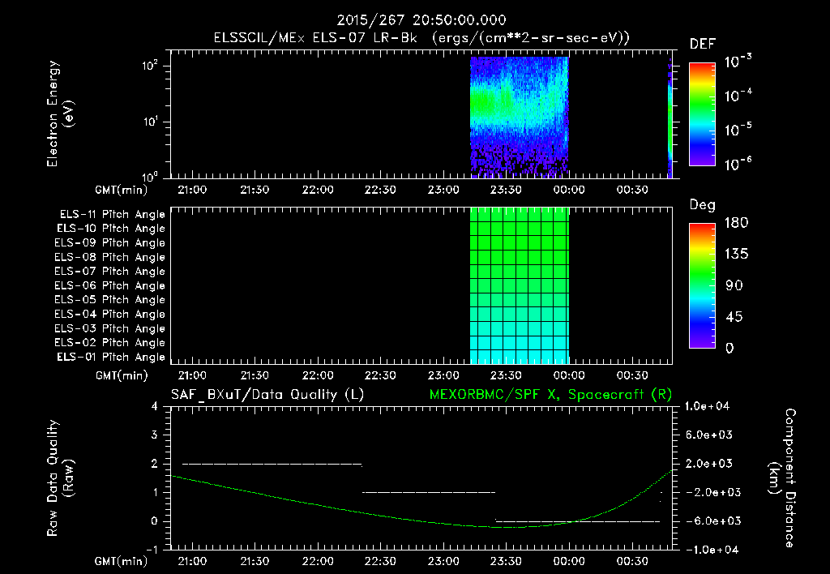Click the DEF legend title
Screen dimensions: 830x574
pyautogui.click(x=703, y=45)
